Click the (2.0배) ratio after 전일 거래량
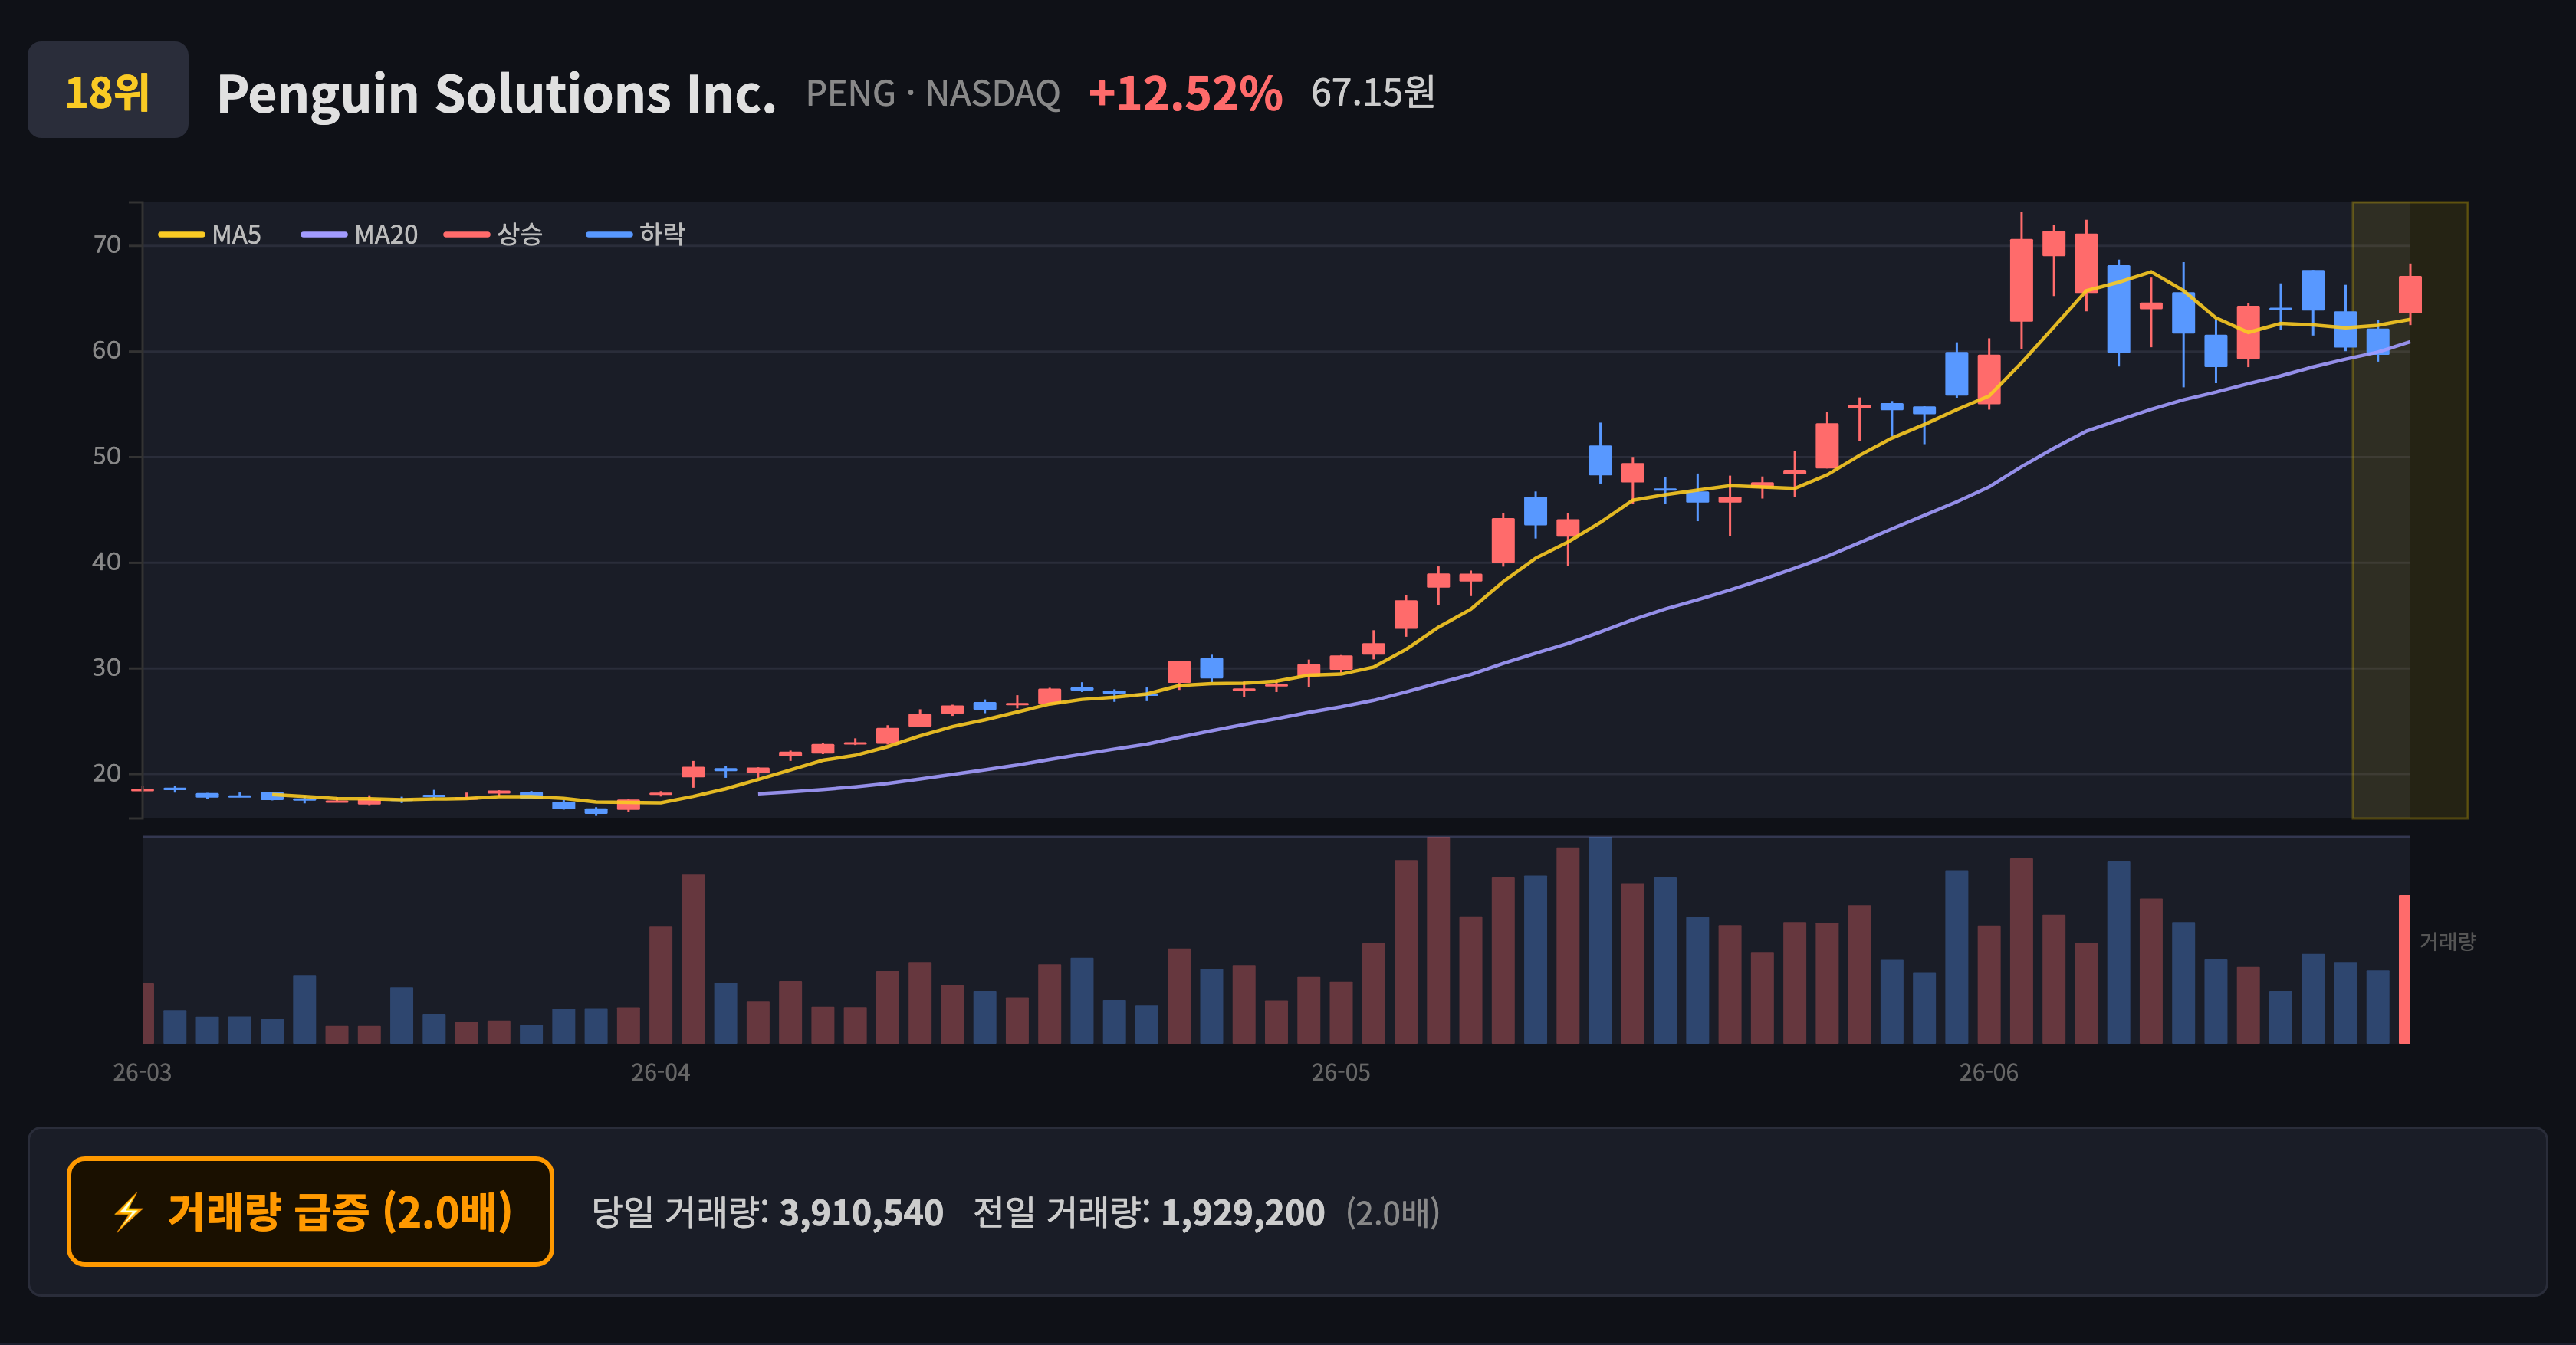 tap(1392, 1212)
